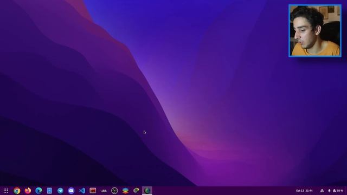The width and height of the screenshot is (347, 195).
Task: Open the USB writer app icon
Action: 104,191
